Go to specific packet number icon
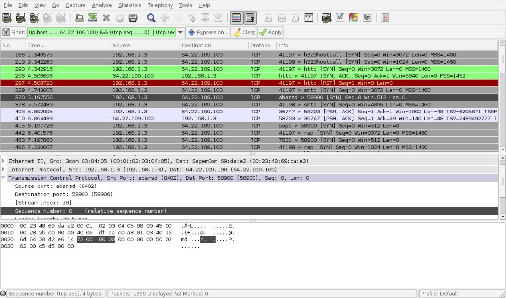The width and height of the screenshot is (506, 298). click(192, 18)
